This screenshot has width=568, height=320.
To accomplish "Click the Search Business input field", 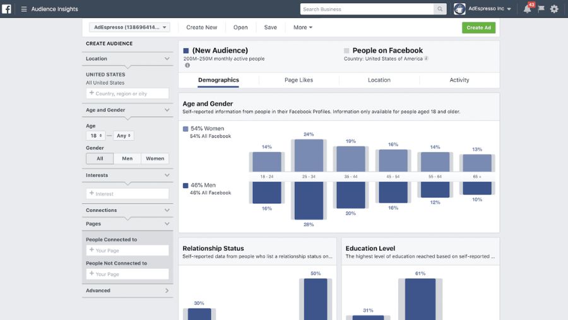I will [x=367, y=9].
